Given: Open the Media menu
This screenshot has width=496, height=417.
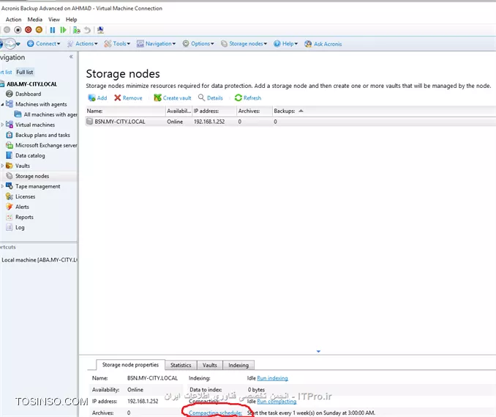Looking at the screenshot, I should (x=35, y=20).
